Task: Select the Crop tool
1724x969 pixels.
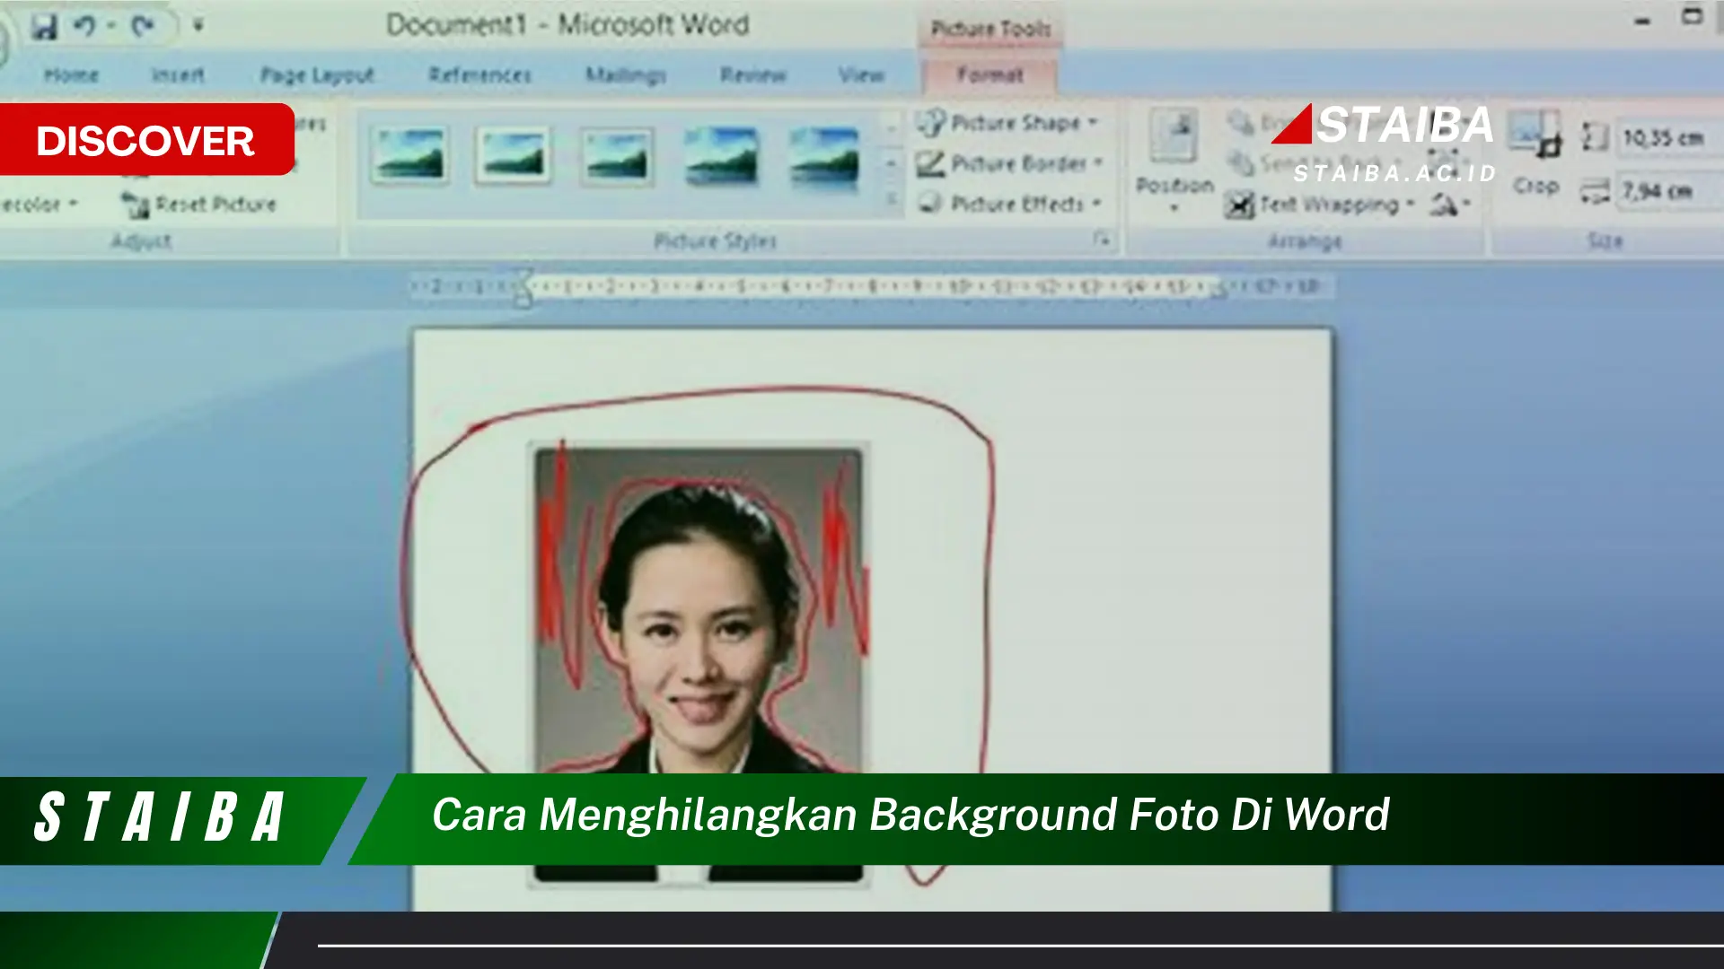Action: pyautogui.click(x=1535, y=153)
